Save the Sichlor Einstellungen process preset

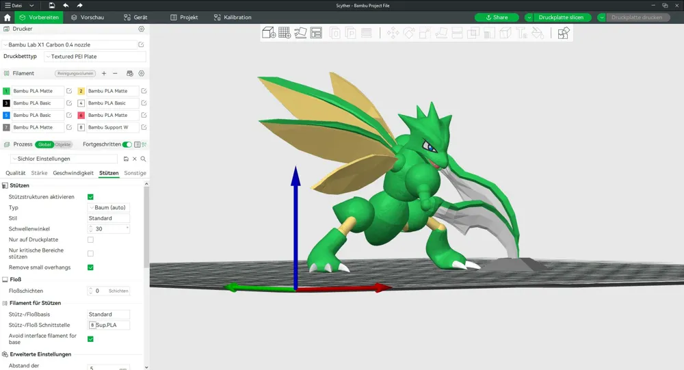126,159
